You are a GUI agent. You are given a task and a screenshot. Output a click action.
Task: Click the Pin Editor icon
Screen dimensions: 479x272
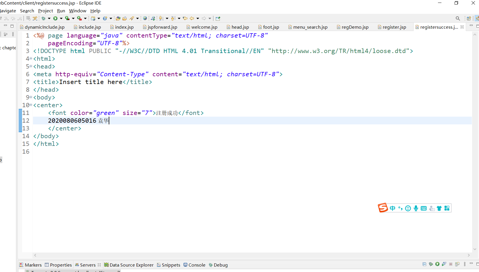pos(218,18)
